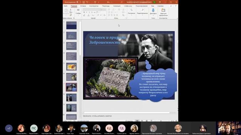Image resolution: width=241 pixels, height=135 pixels.
Task: Switch to Slide Sorter view icon
Action: pyautogui.click(x=142, y=121)
